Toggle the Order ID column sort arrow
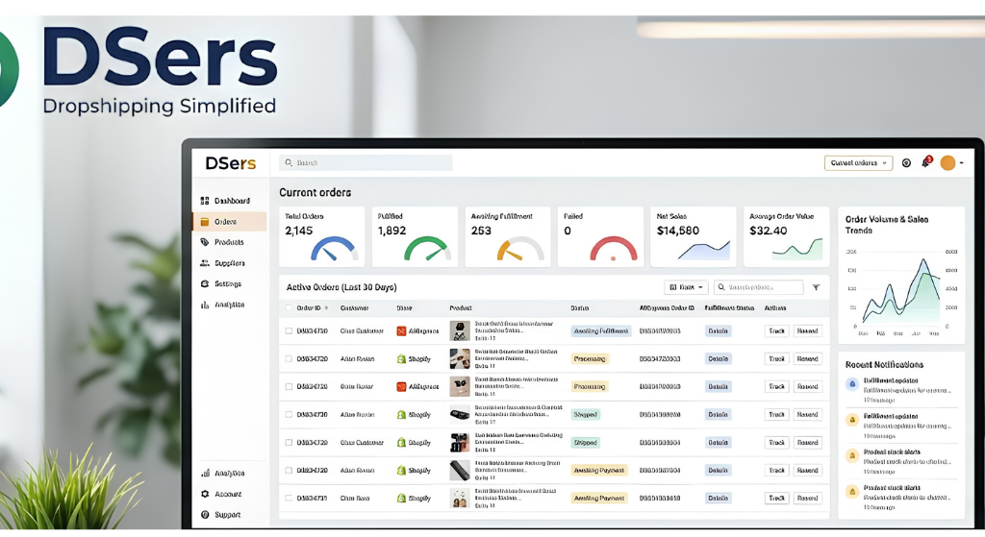The image size is (985, 537). 326,308
